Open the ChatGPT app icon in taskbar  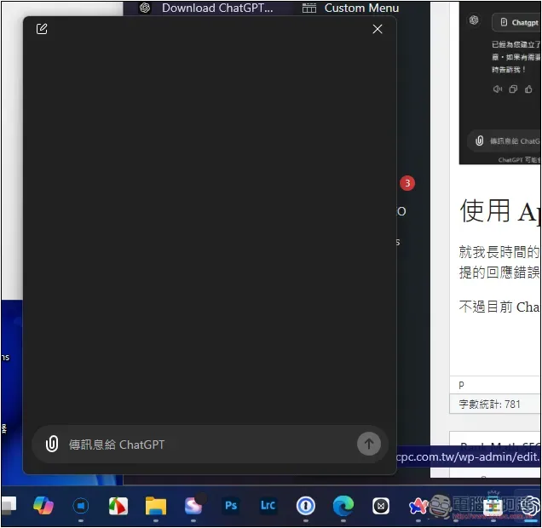(530, 506)
